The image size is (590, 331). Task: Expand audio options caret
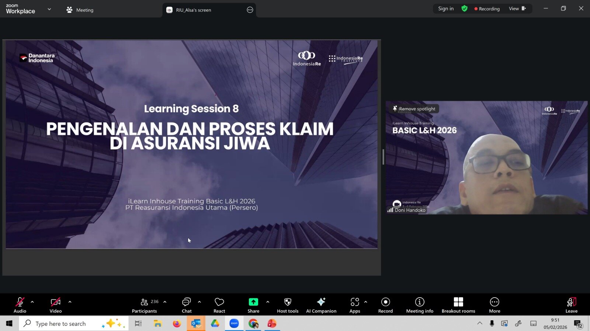click(32, 302)
